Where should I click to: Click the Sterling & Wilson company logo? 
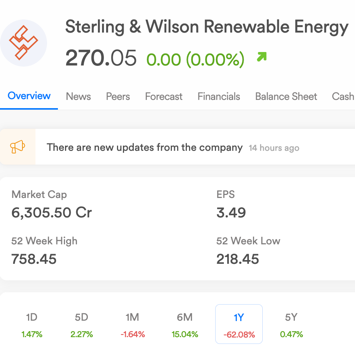point(24,43)
